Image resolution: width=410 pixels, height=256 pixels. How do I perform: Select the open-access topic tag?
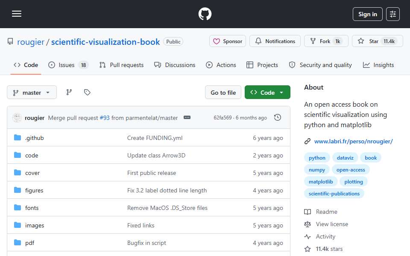click(351, 170)
